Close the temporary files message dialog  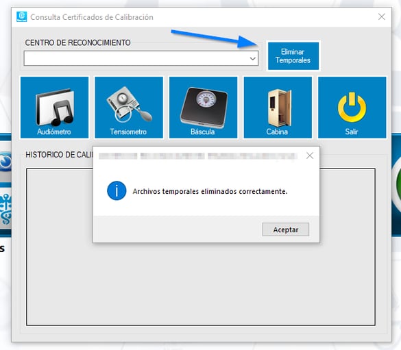click(310, 155)
